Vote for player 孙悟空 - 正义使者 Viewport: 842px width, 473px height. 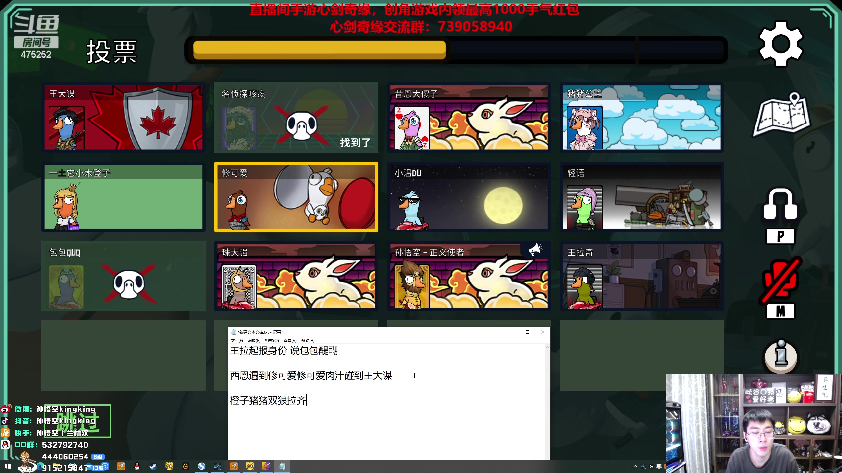[x=469, y=276]
